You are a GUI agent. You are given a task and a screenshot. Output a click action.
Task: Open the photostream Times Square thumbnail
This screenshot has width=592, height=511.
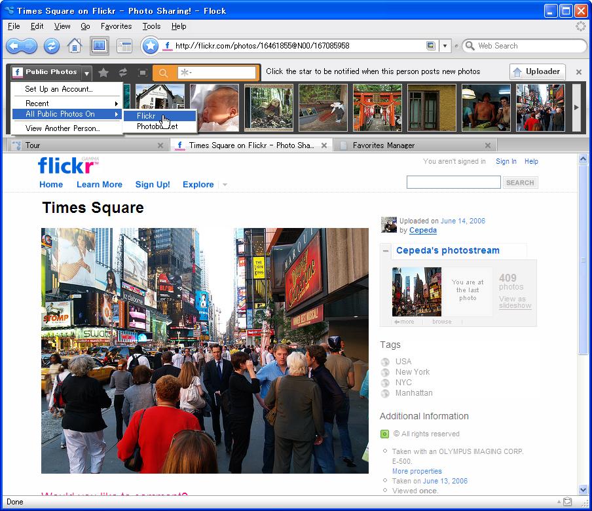click(416, 292)
